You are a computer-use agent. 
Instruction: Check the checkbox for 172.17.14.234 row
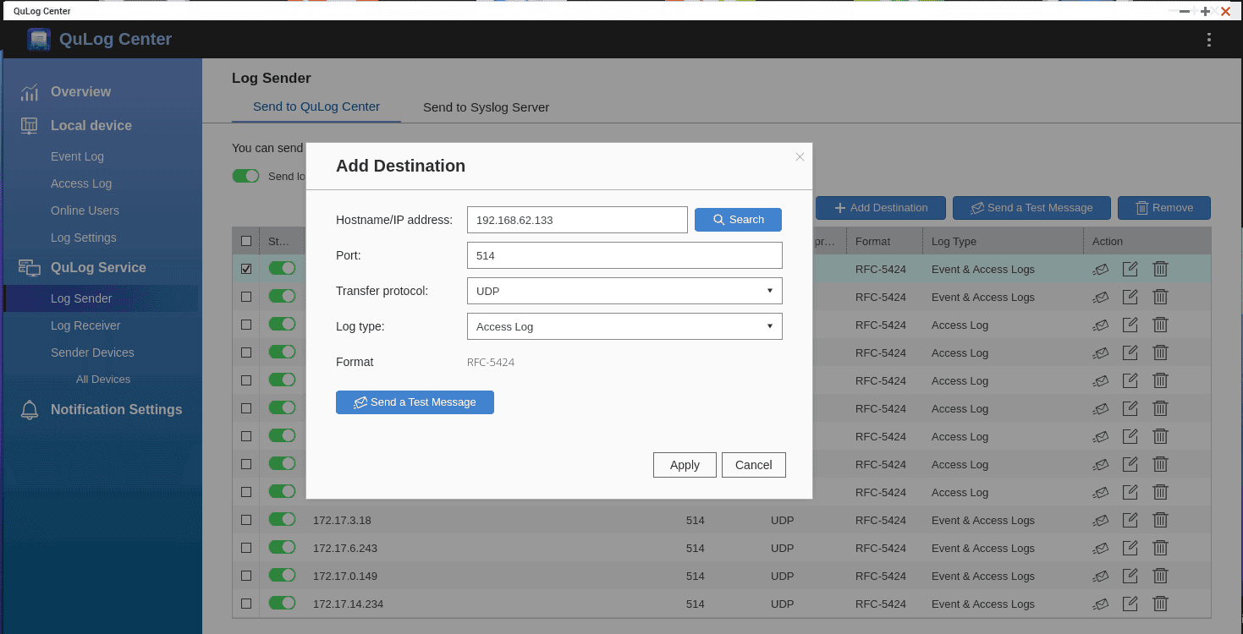tap(245, 603)
